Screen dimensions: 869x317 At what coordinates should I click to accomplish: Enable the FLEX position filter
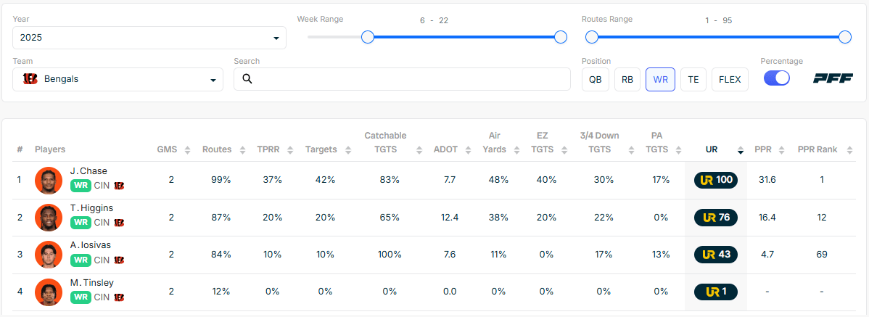click(x=730, y=79)
